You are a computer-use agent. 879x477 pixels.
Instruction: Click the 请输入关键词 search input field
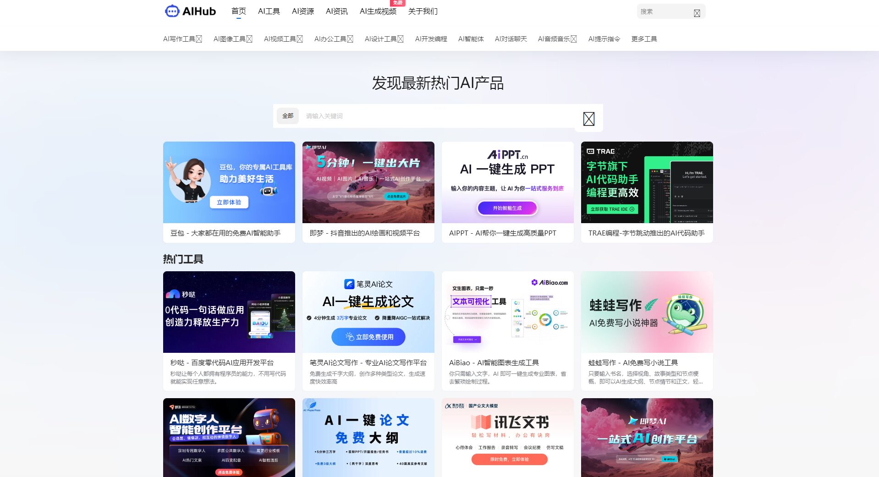(412, 116)
